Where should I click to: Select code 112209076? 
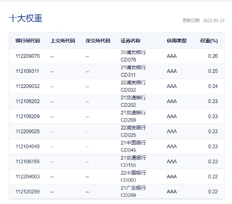(x=28, y=56)
